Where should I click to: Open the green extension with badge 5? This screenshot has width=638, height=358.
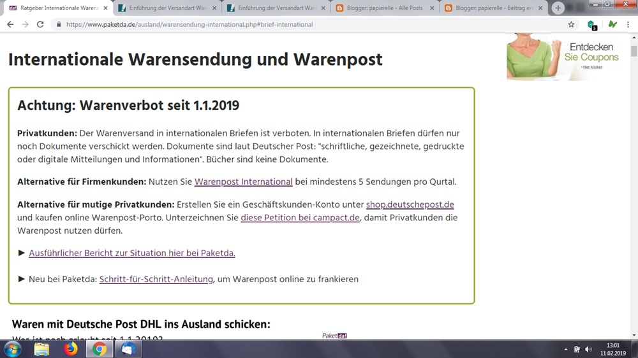click(593, 25)
